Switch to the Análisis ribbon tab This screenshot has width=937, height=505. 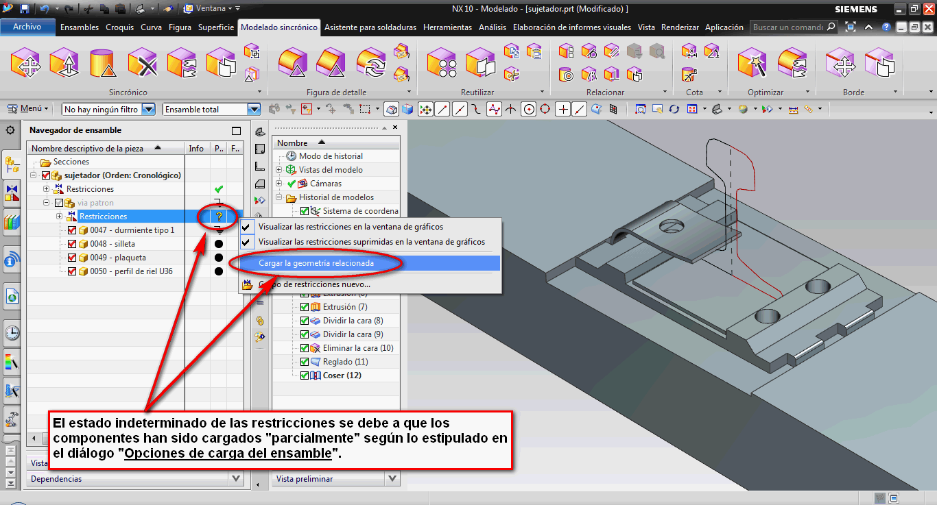click(x=493, y=27)
